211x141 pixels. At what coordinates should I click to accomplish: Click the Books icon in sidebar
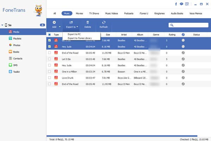coord(10,52)
